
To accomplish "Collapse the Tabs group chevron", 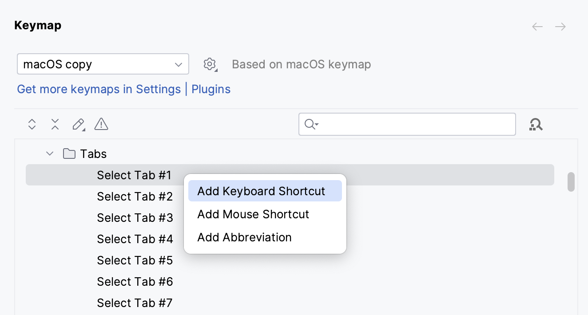I will coord(49,154).
